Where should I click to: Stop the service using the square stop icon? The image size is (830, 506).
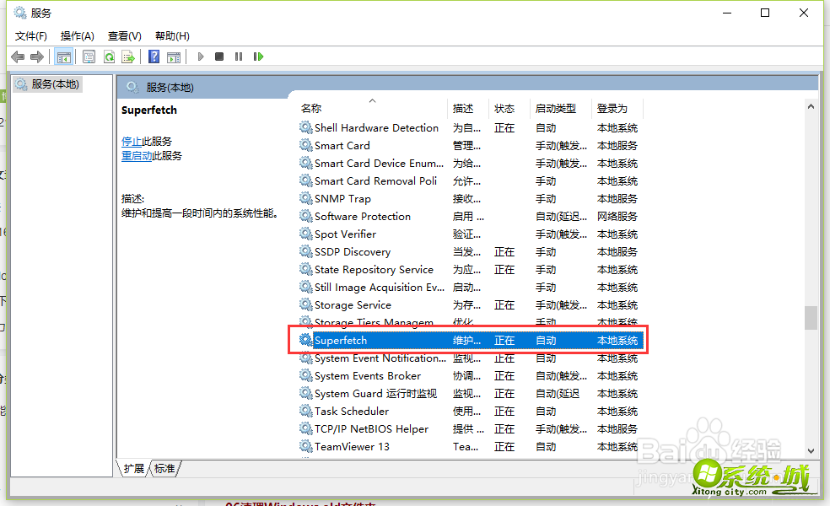pos(220,57)
